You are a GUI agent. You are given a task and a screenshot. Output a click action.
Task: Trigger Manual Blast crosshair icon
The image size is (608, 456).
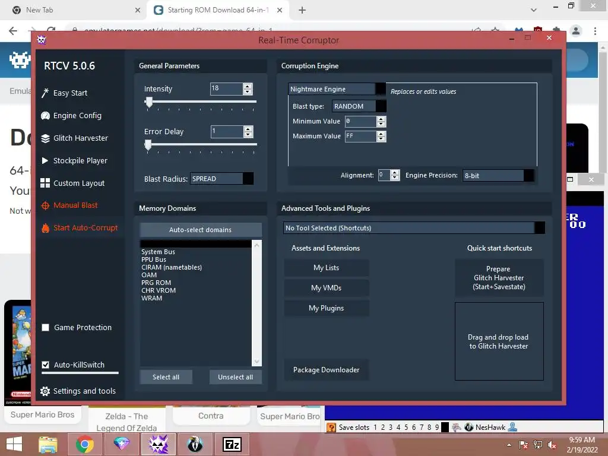45,205
